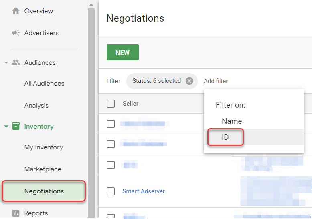Choose Name from the filter menu
The height and width of the screenshot is (219, 312).
click(x=232, y=121)
